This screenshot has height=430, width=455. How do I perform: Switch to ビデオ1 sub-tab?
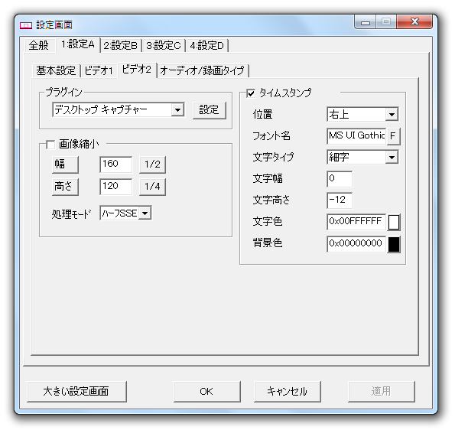click(99, 70)
